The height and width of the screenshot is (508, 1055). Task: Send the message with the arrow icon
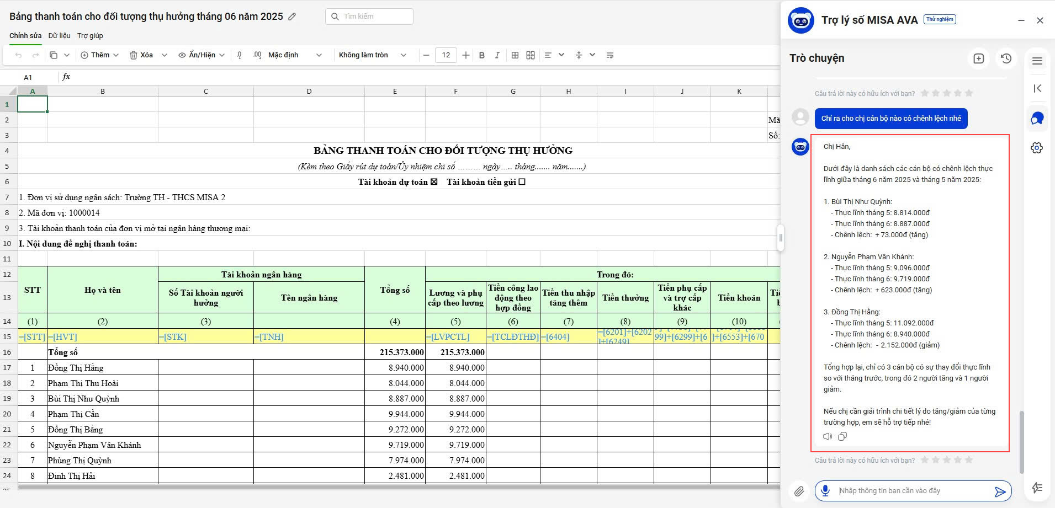point(1000,491)
